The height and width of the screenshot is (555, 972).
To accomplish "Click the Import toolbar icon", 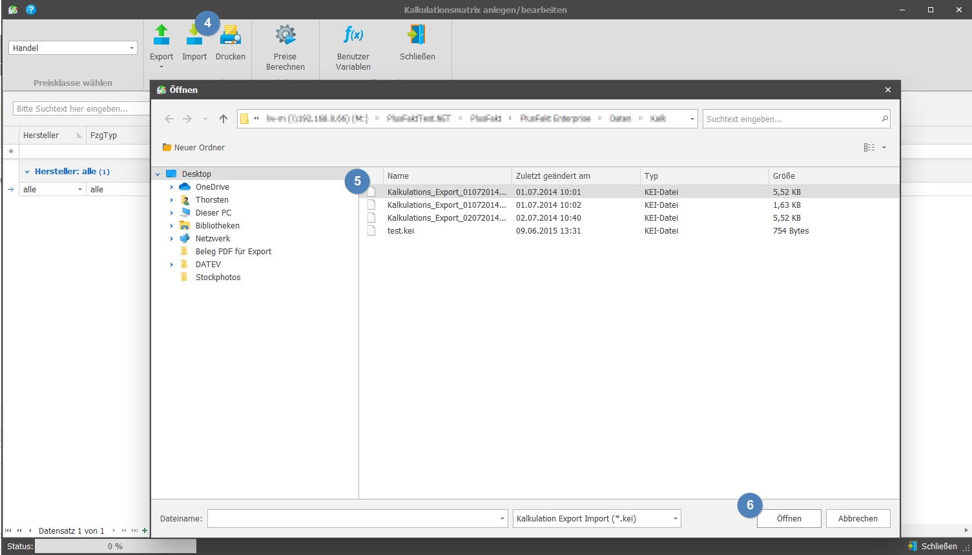I will 194,35.
